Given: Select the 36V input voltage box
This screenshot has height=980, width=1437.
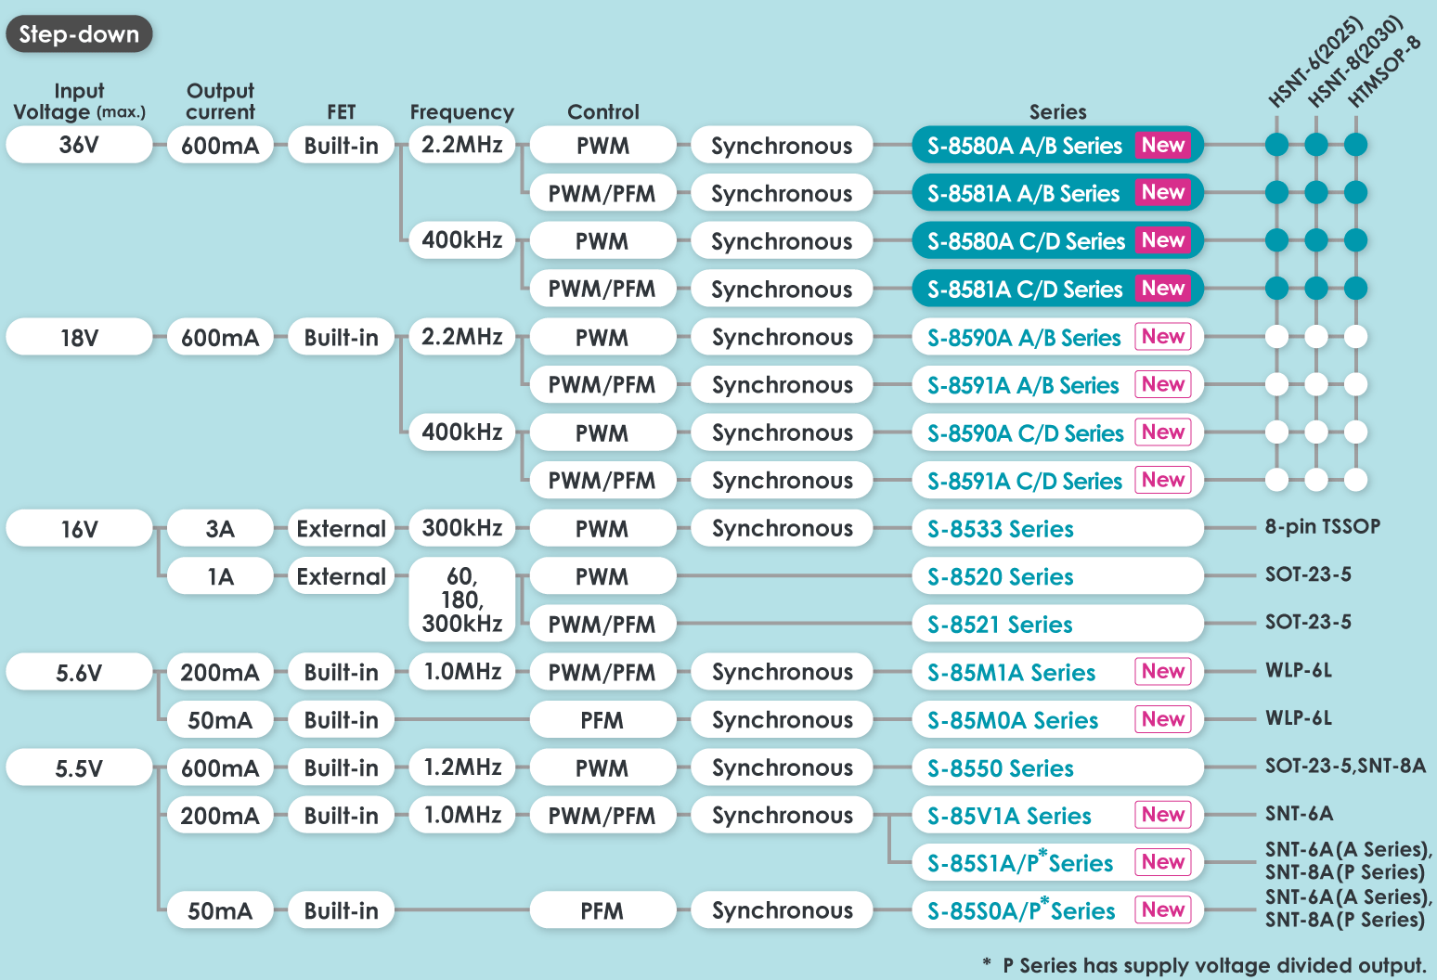Looking at the screenshot, I should pyautogui.click(x=79, y=146).
